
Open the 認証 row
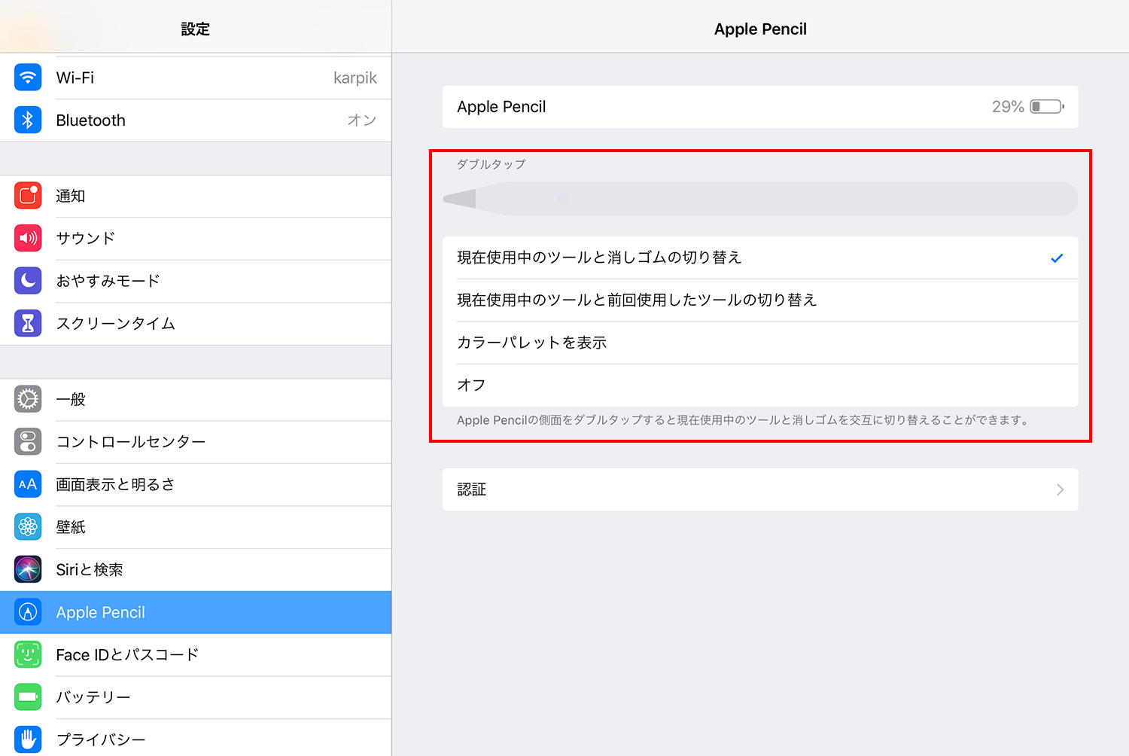pos(760,489)
